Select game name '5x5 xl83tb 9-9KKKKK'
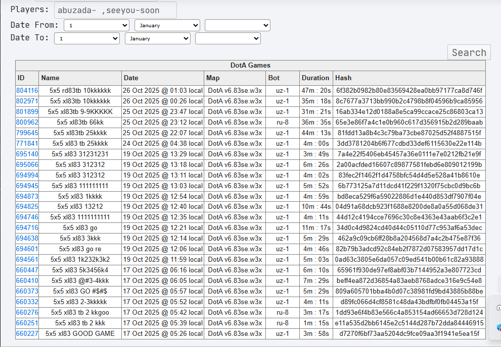This screenshot has height=347, width=501. 80,111
